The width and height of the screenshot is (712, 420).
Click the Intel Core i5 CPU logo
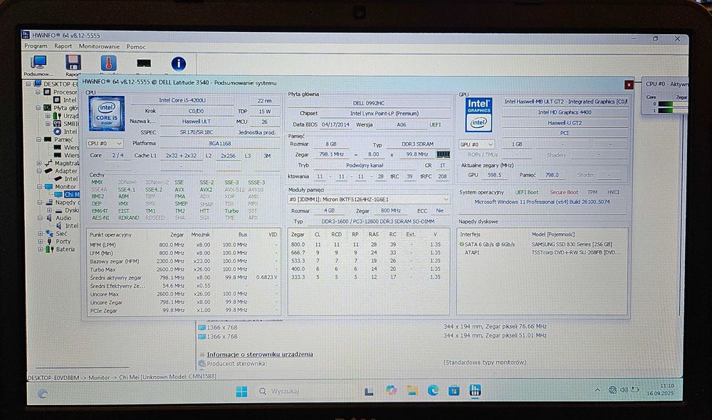(106, 114)
